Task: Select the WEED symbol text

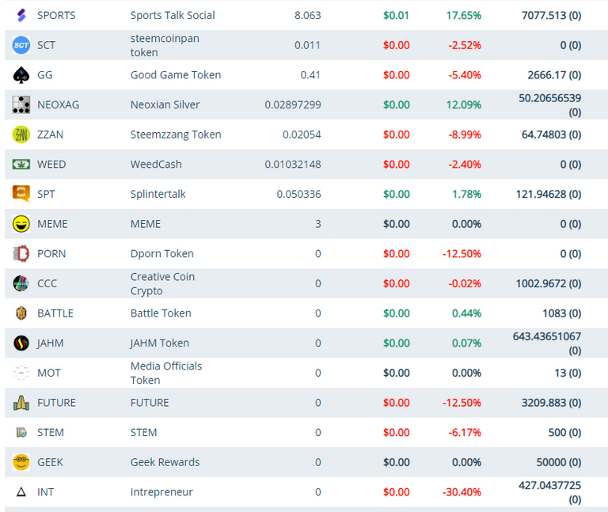Action: 51,165
